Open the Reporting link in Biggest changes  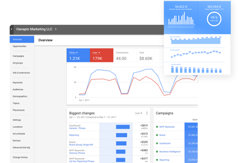click(74, 135)
